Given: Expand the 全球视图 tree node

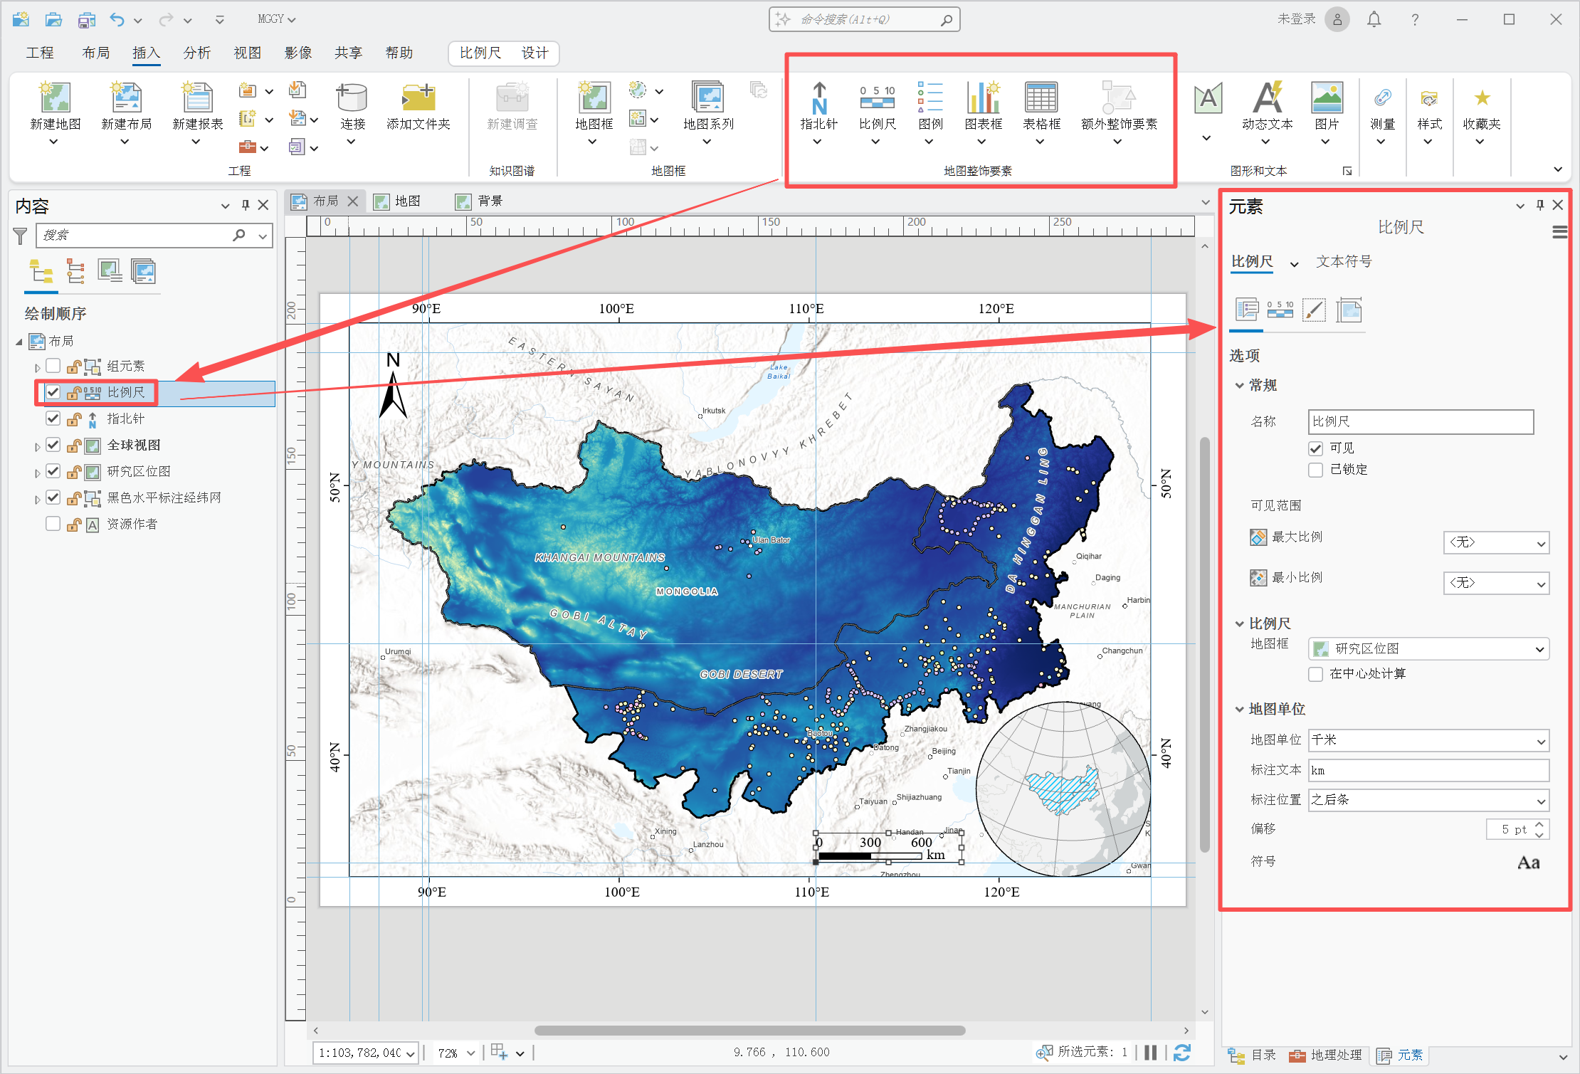Looking at the screenshot, I should (37, 446).
